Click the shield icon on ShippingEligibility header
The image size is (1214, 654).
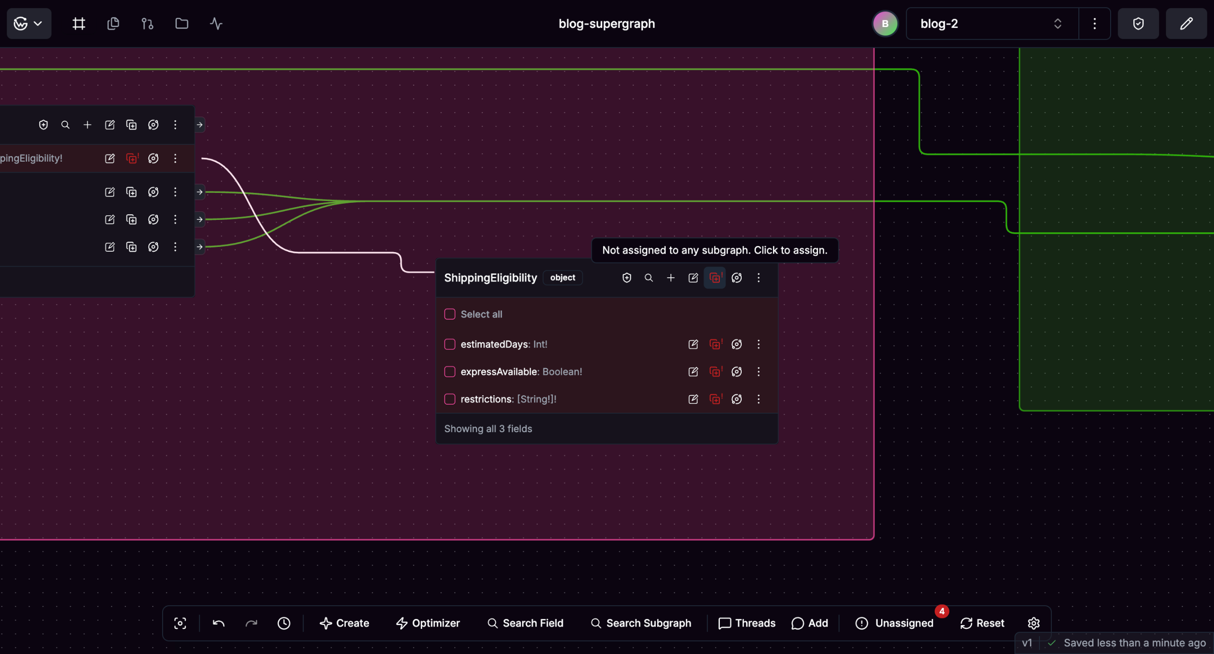tap(626, 278)
